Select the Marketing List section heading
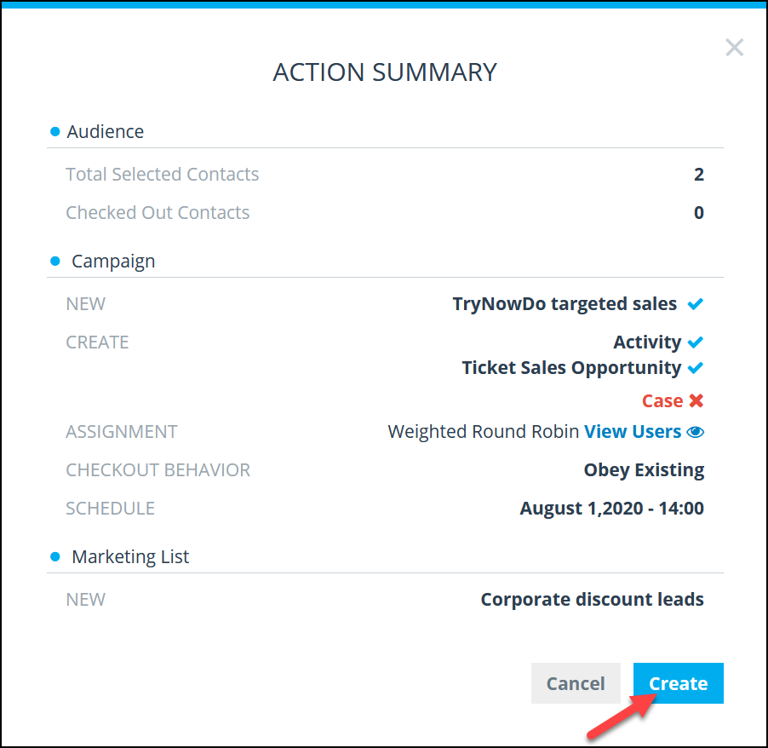Screen dimensions: 768x748 (130, 557)
